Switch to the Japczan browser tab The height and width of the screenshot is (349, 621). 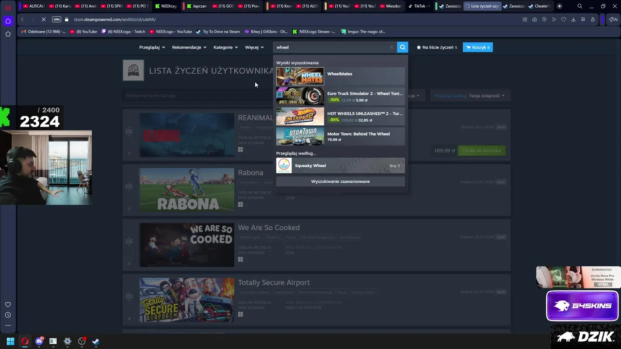click(x=196, y=6)
